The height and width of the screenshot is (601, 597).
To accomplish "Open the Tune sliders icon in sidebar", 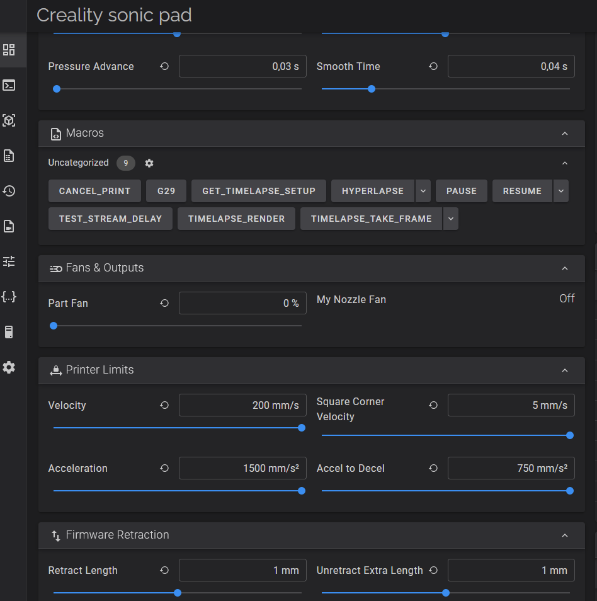I will point(9,261).
